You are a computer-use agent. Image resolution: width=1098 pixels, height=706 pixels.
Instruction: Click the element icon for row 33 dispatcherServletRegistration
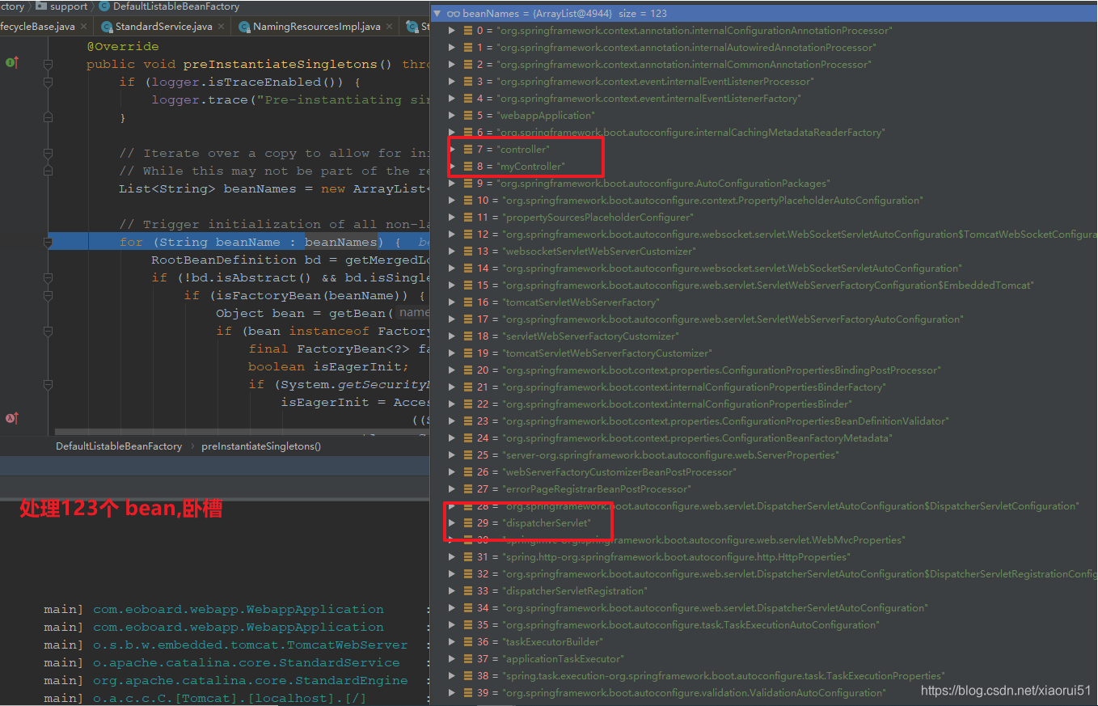[469, 591]
